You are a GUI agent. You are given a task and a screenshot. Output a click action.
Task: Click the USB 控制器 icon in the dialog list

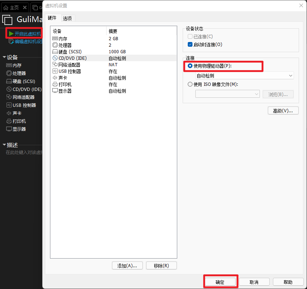55,71
